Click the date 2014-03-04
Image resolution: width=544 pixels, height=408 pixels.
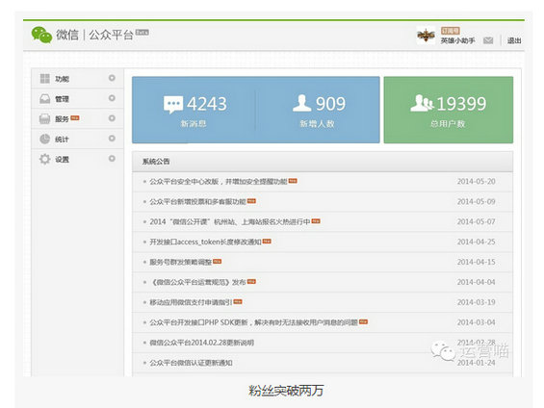click(x=476, y=322)
